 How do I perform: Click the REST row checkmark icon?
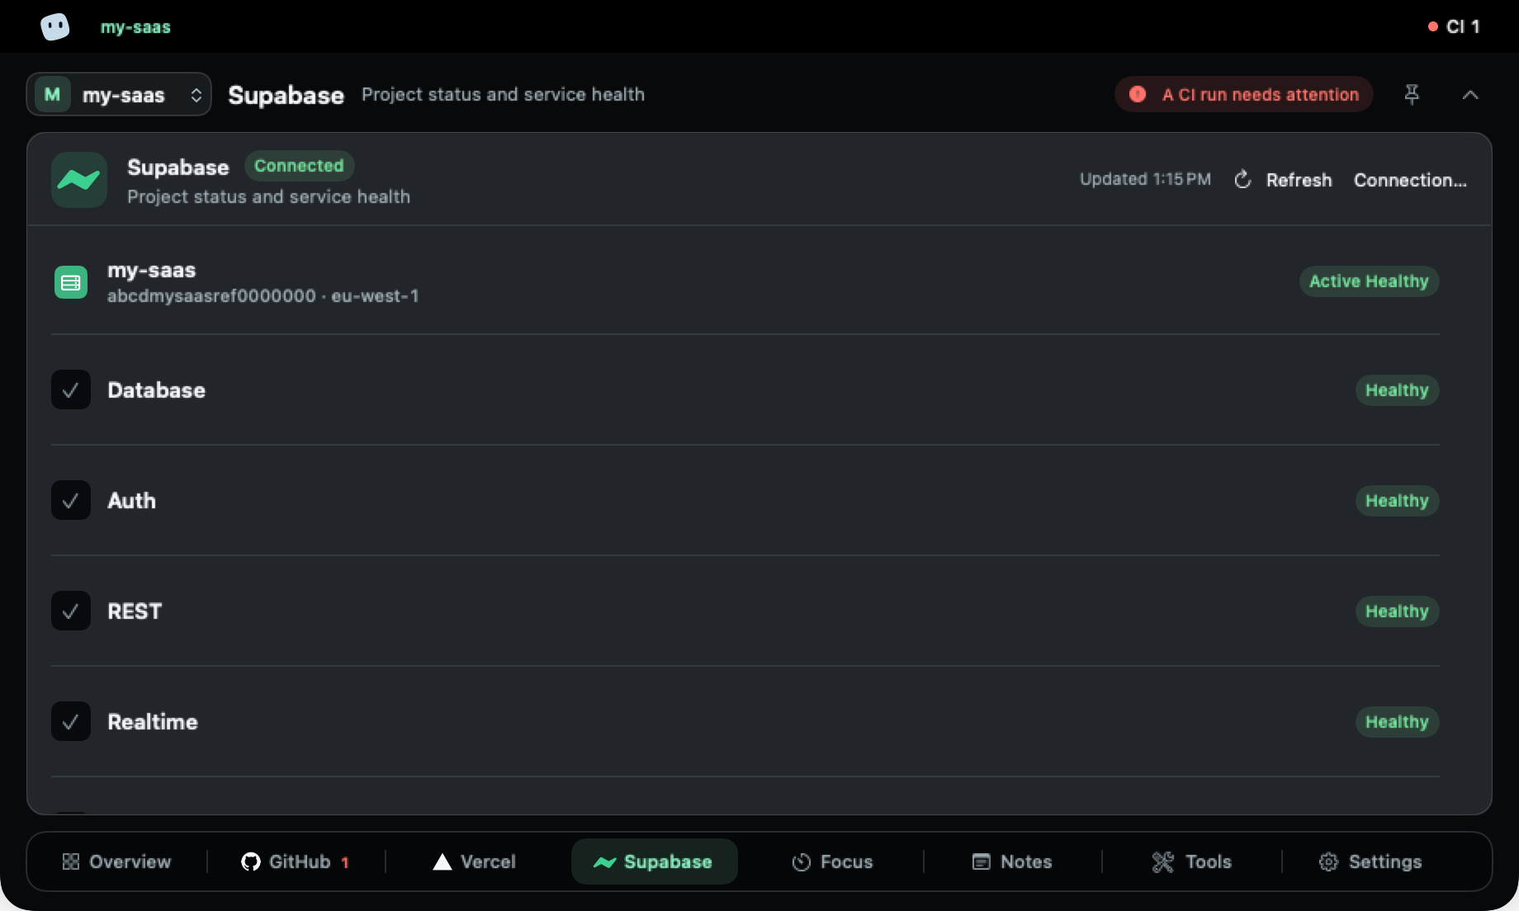click(x=71, y=611)
